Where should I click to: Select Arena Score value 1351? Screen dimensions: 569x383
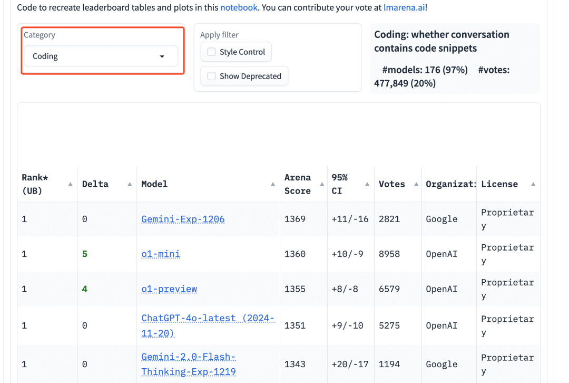tap(295, 325)
